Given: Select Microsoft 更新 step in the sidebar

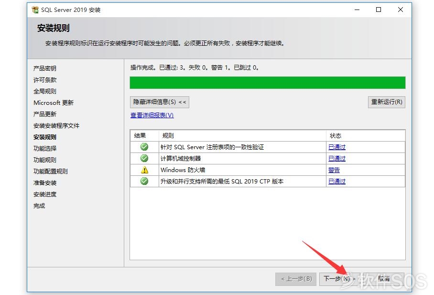Looking at the screenshot, I should pyautogui.click(x=54, y=103).
